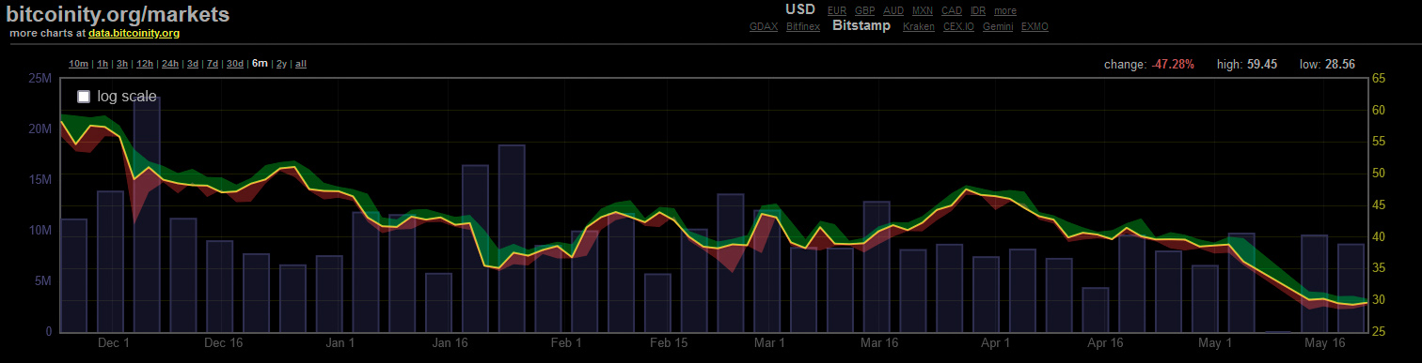Viewport: 1422px width, 363px height.
Task: Select the GDAX exchange
Action: pyautogui.click(x=764, y=26)
